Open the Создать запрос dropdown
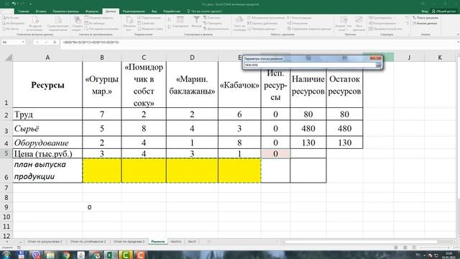Viewport: 460px width, 259px height. pos(78,24)
